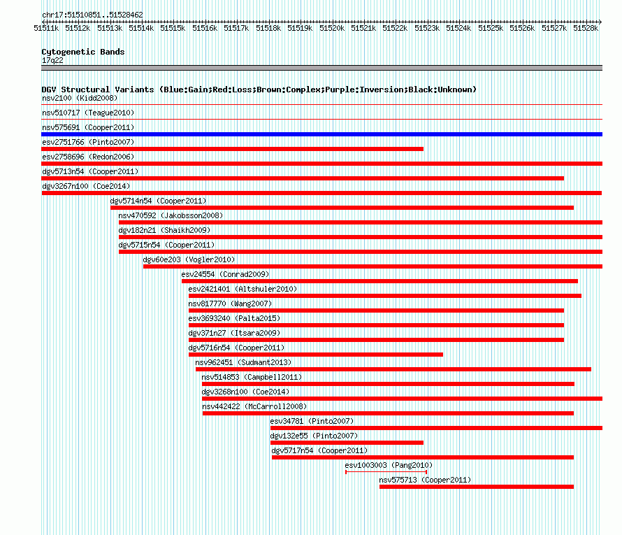Click the blue gain bar of nsv575691

click(321, 134)
